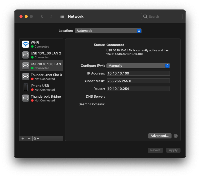The width and height of the screenshot is (200, 177).
Task: Click the Subnet Mask field 255.255.255.0
Action: [x=138, y=81]
